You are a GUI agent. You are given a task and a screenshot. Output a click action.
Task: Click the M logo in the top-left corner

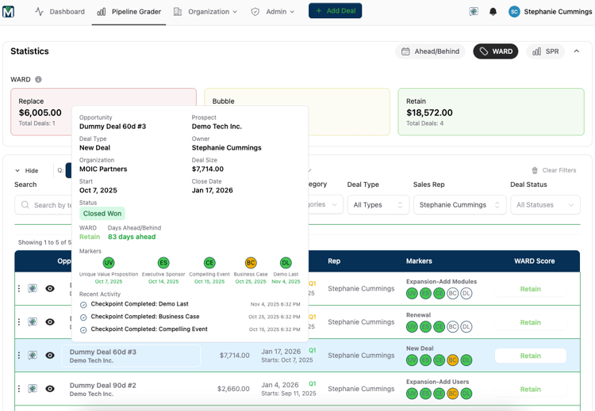(x=8, y=12)
